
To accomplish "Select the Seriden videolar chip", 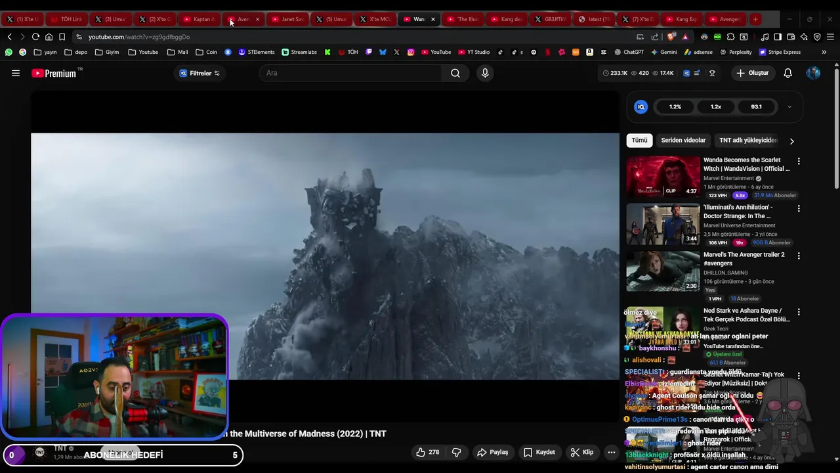I will tap(683, 140).
